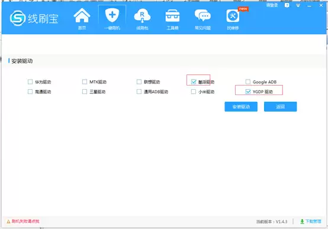Click the 安装驱动 install button

(x=241, y=107)
